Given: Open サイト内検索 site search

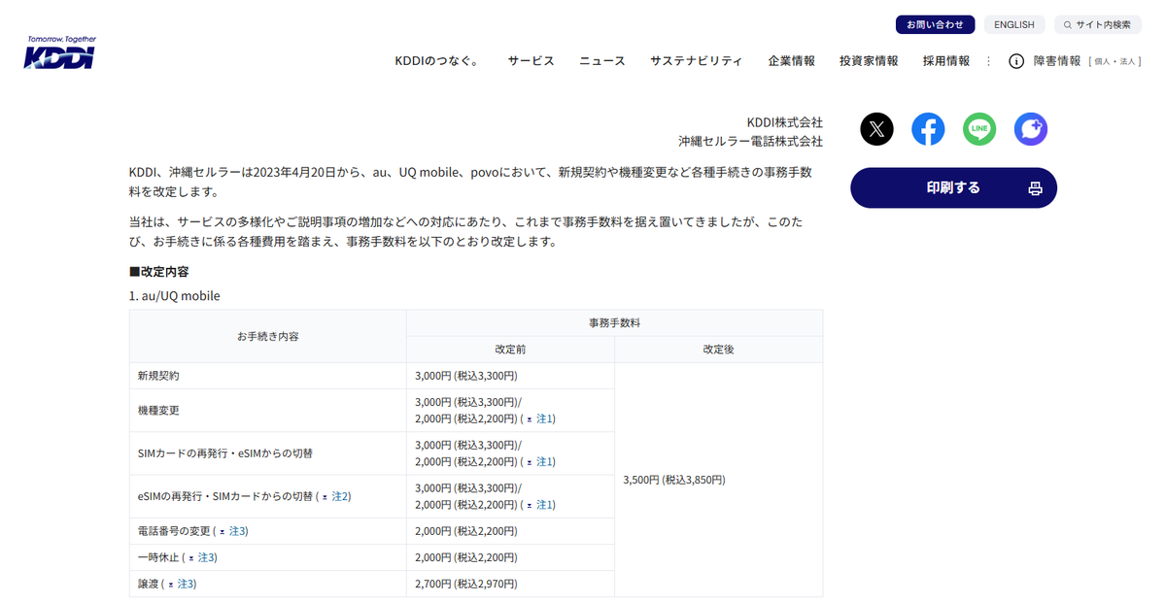Looking at the screenshot, I should 1098,24.
